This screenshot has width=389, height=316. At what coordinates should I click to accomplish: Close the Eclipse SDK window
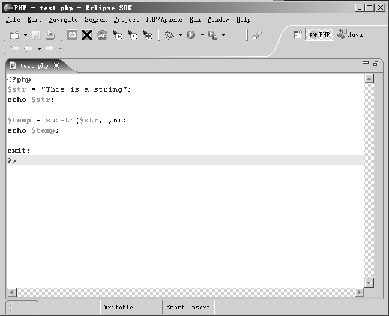[381, 8]
